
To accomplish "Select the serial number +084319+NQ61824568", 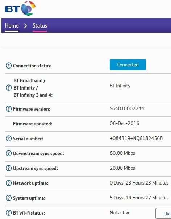I will (x=136, y=138).
